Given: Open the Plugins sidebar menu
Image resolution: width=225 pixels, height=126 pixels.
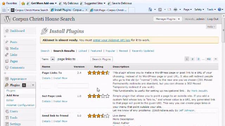Looking at the screenshot, I should point(15,85).
